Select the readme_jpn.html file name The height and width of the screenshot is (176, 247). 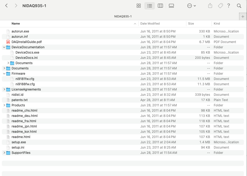(x=24, y=126)
